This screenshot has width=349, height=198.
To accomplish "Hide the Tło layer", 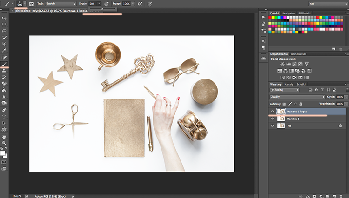I will point(272,126).
